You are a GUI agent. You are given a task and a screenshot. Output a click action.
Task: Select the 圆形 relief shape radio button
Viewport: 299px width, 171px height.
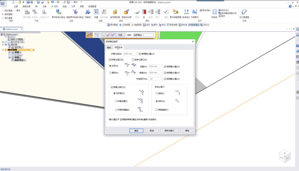coord(110,73)
